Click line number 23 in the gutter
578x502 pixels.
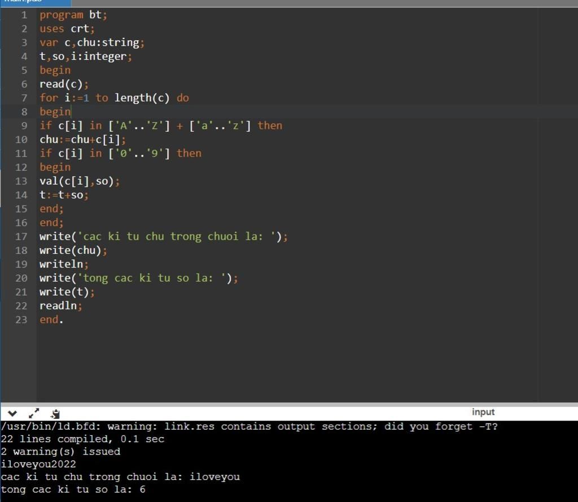pos(21,320)
